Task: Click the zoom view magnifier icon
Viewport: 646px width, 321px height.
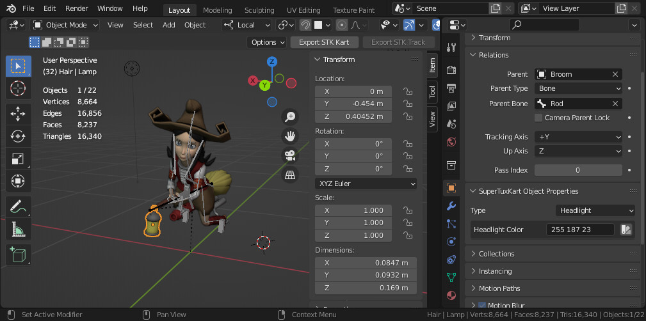Action: pos(290,117)
